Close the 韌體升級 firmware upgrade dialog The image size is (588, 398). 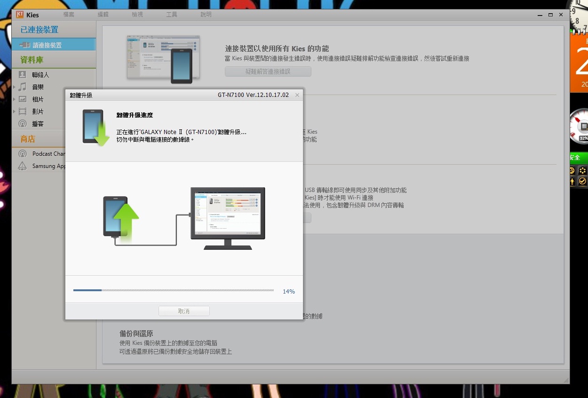point(297,95)
